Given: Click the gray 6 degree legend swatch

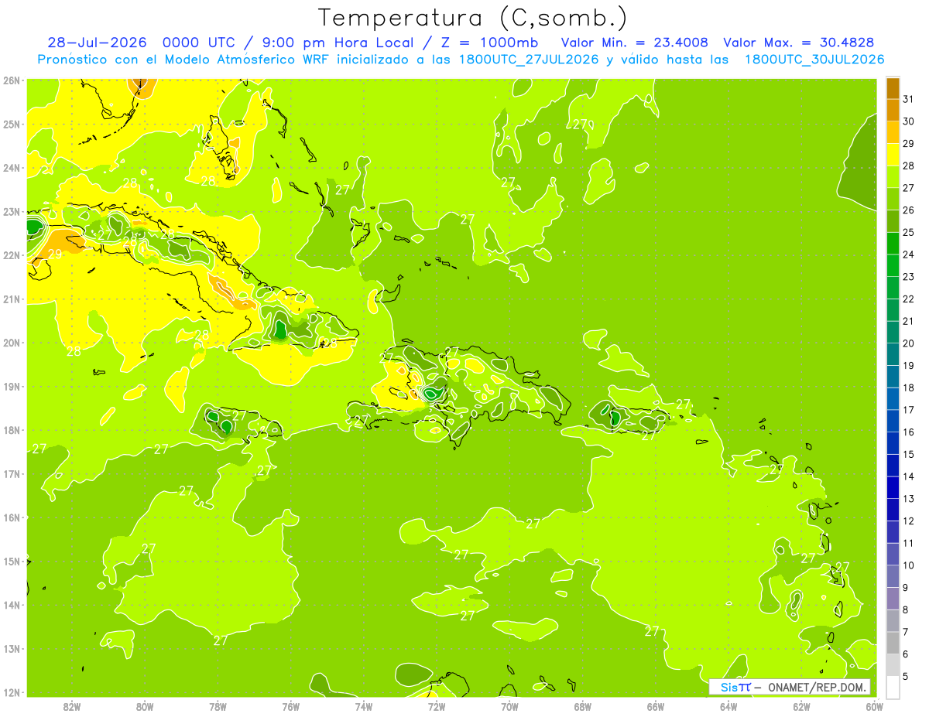Looking at the screenshot, I should point(893,664).
